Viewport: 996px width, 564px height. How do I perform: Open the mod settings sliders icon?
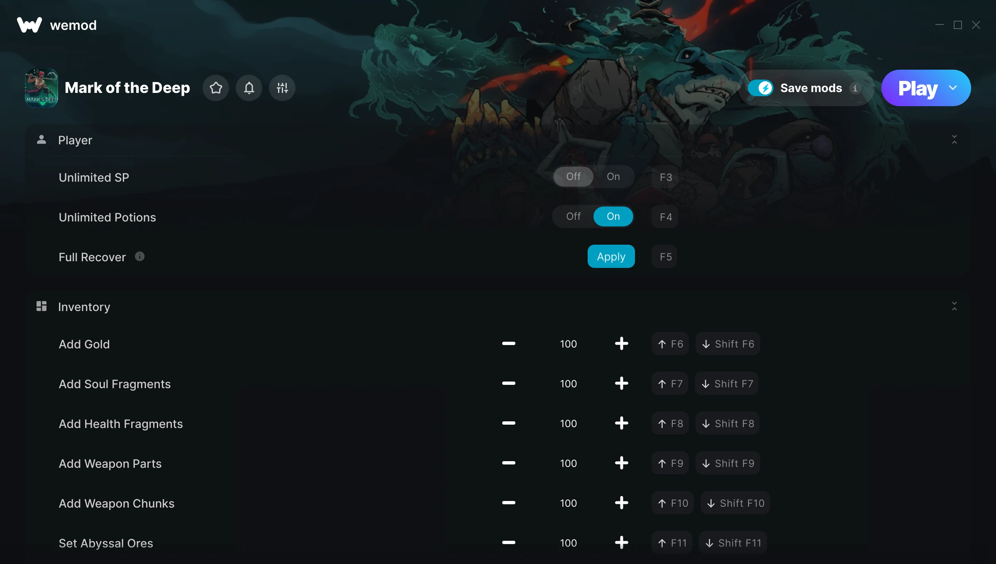click(x=282, y=88)
